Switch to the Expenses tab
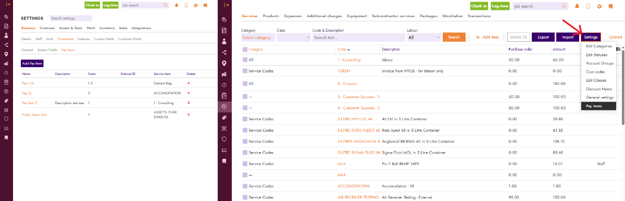The height and width of the screenshot is (201, 625). (x=293, y=16)
